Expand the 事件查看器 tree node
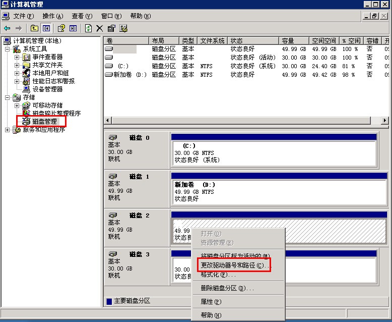 (x=17, y=57)
